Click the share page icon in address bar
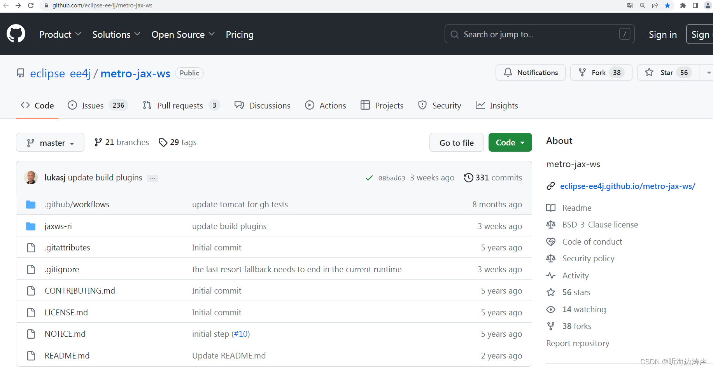 [655, 5]
